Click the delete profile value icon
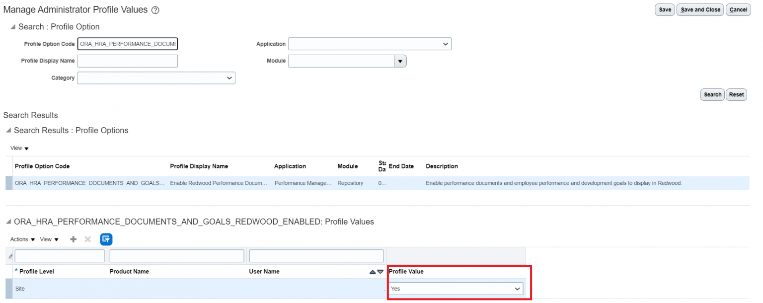Viewport: 763px width, 303px height. click(x=87, y=239)
